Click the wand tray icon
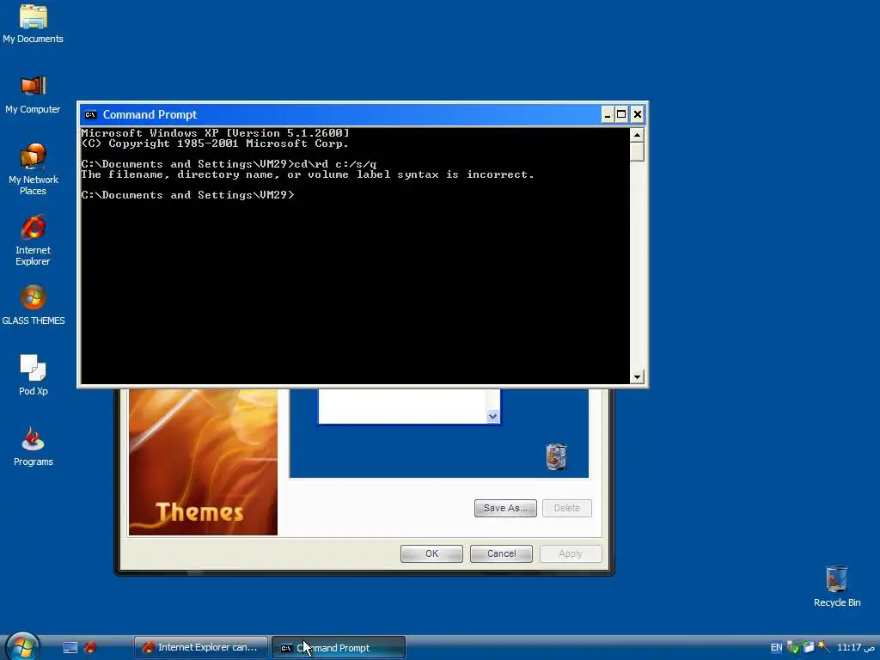 pos(823,647)
